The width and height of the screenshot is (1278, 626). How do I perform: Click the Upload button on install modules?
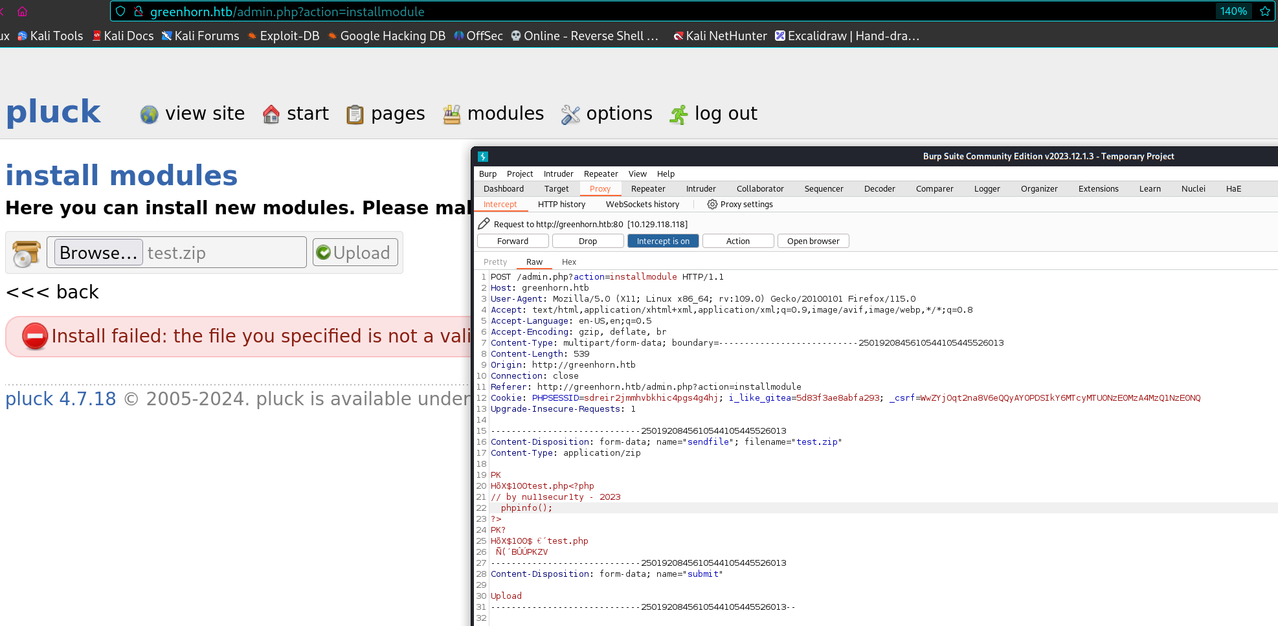(x=355, y=252)
